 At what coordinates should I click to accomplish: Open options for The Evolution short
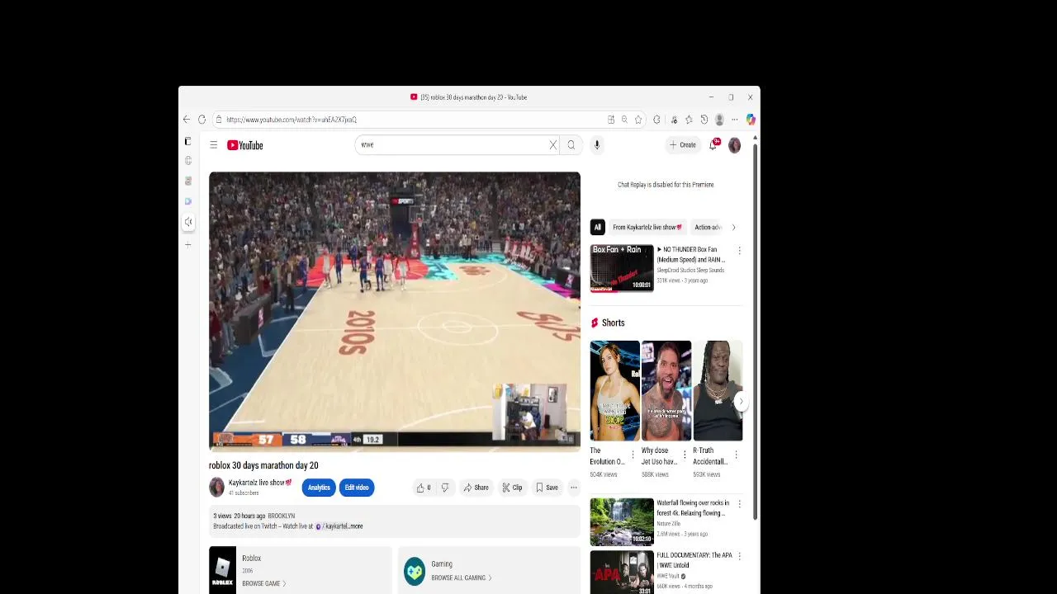point(633,455)
